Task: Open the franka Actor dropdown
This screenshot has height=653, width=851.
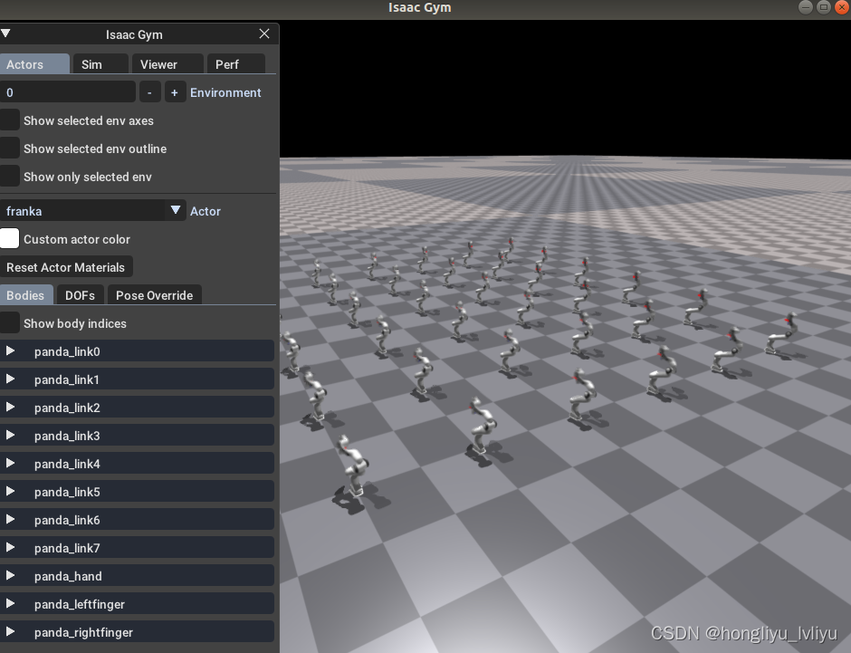Action: [x=93, y=211]
